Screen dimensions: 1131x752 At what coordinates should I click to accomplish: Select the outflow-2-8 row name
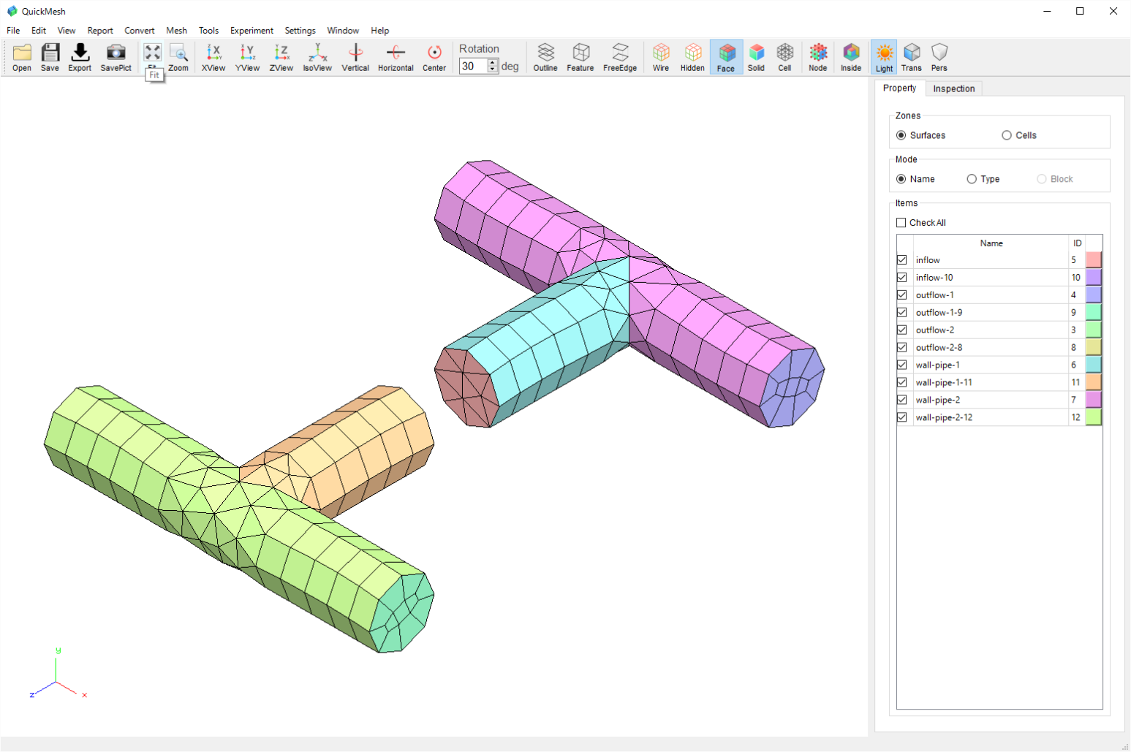click(939, 348)
